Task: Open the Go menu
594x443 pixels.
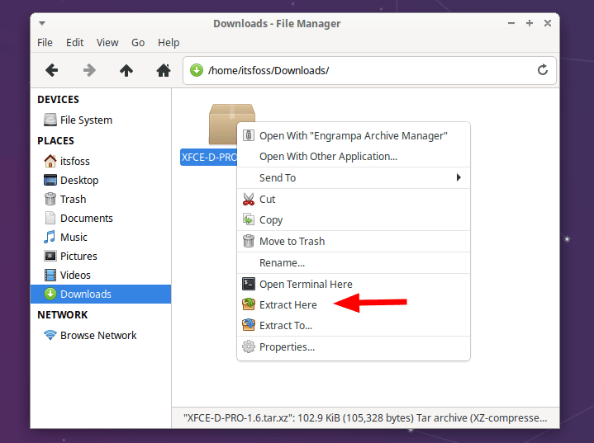Action: pos(138,42)
